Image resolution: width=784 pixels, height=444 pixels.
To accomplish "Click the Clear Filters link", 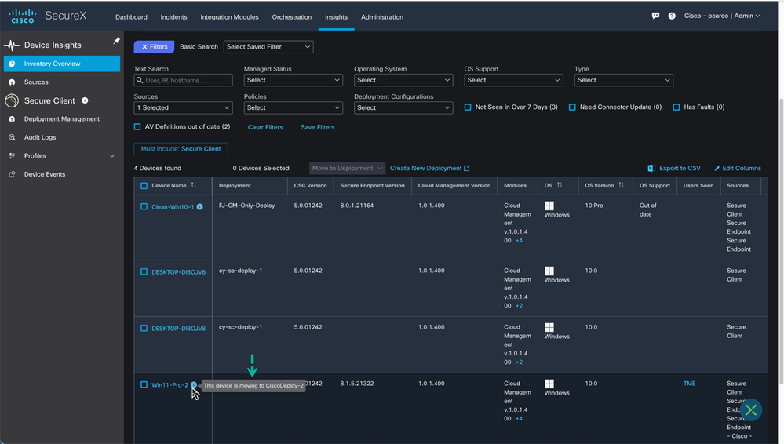I will tap(265, 128).
